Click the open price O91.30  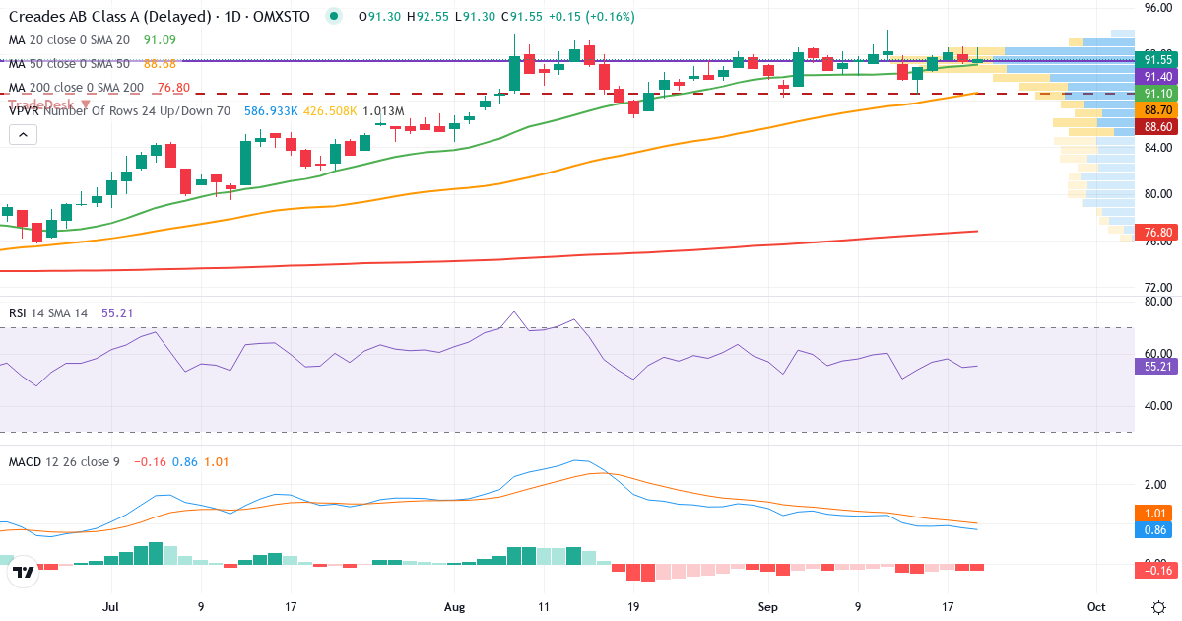[x=379, y=17]
